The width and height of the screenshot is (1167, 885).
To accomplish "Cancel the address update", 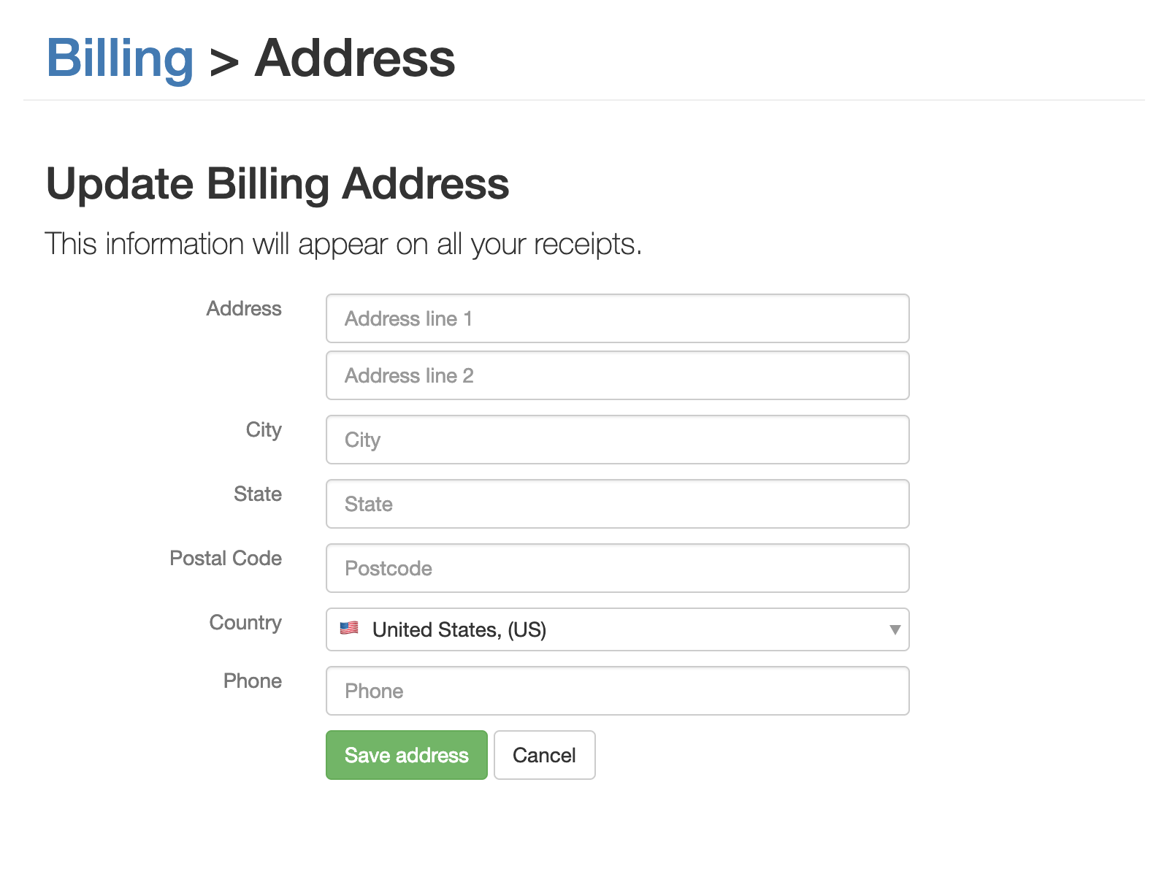I will point(545,755).
